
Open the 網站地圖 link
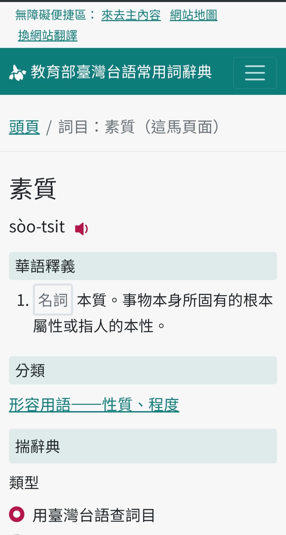point(194,15)
